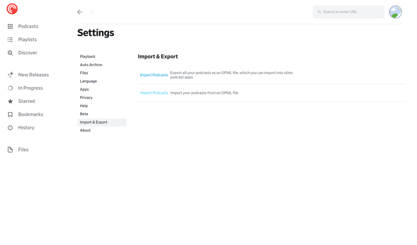Open the About settings section
The image size is (417, 245).
(x=85, y=130)
